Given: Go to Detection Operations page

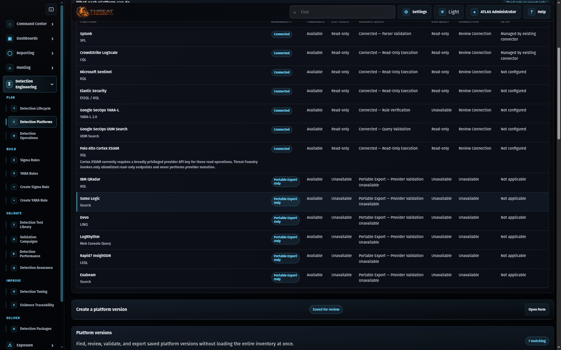Looking at the screenshot, I should pyautogui.click(x=32, y=136).
